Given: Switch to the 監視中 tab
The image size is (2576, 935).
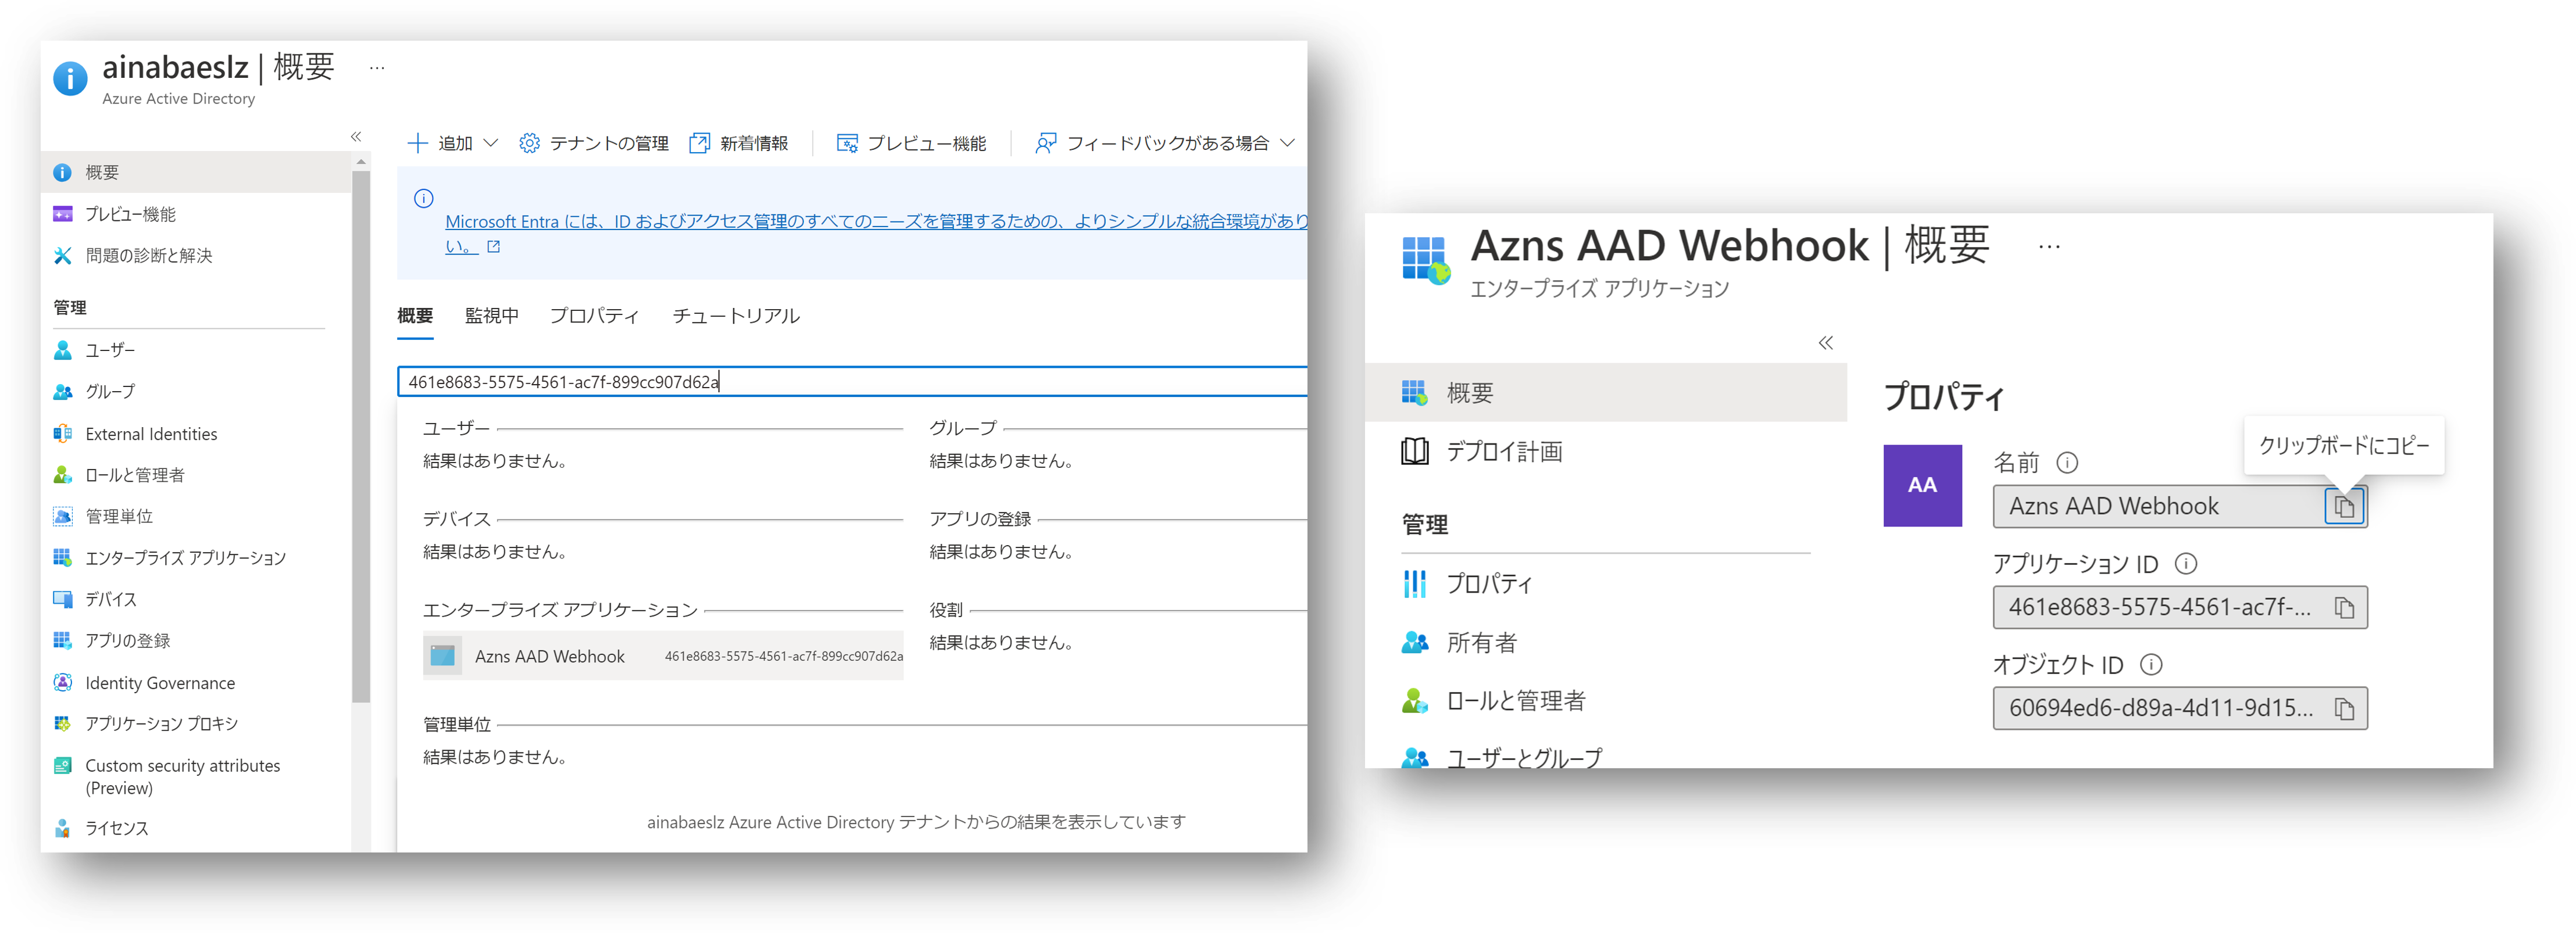Looking at the screenshot, I should [492, 316].
